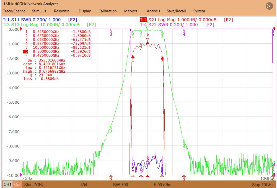This screenshot has height=188, width=277.
Task: Open the Display menu
Action: [85, 11]
